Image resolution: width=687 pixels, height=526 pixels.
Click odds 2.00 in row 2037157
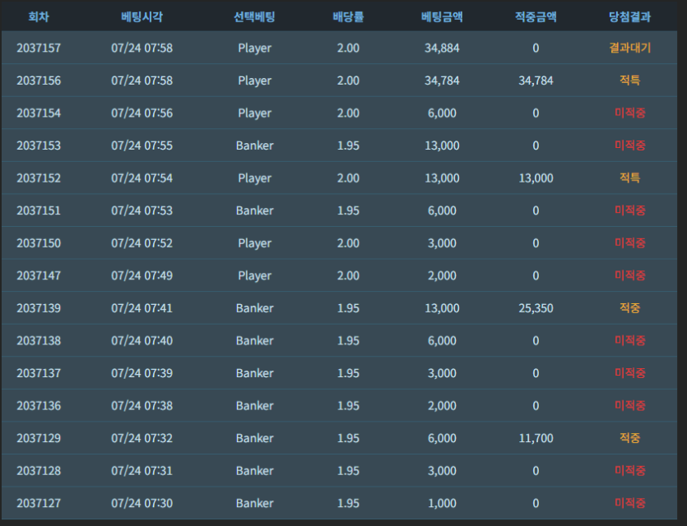[348, 48]
